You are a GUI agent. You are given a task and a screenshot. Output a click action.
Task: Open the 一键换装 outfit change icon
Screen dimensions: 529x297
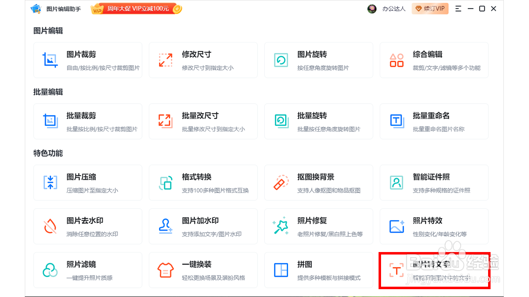[x=165, y=270]
